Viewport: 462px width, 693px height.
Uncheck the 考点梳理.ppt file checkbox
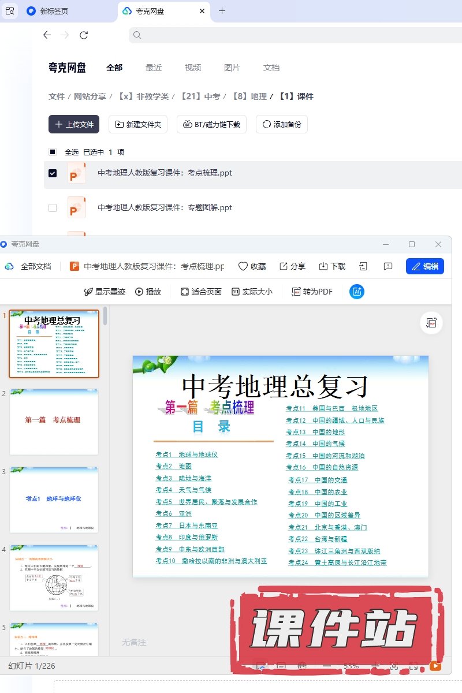pos(53,173)
